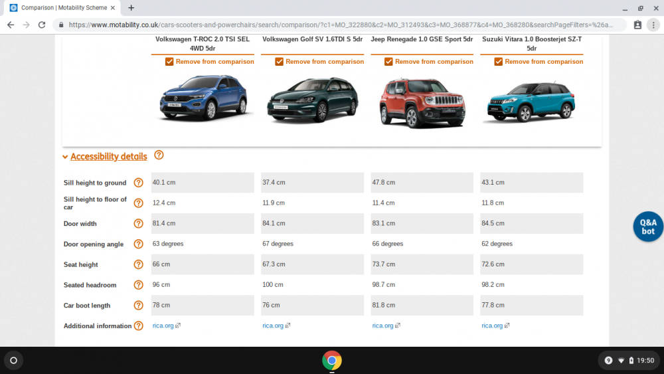Screen dimensions: 664x374
Task: Click the 12.4 cm sill to floor value
Action: (x=164, y=203)
